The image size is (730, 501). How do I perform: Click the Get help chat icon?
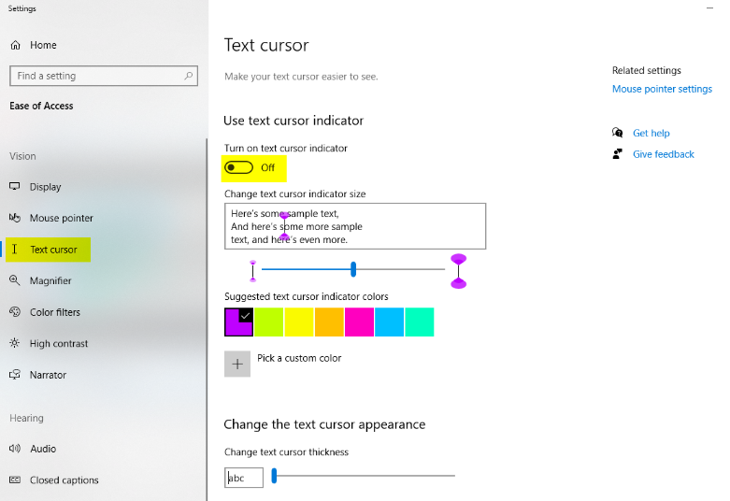[x=617, y=133]
